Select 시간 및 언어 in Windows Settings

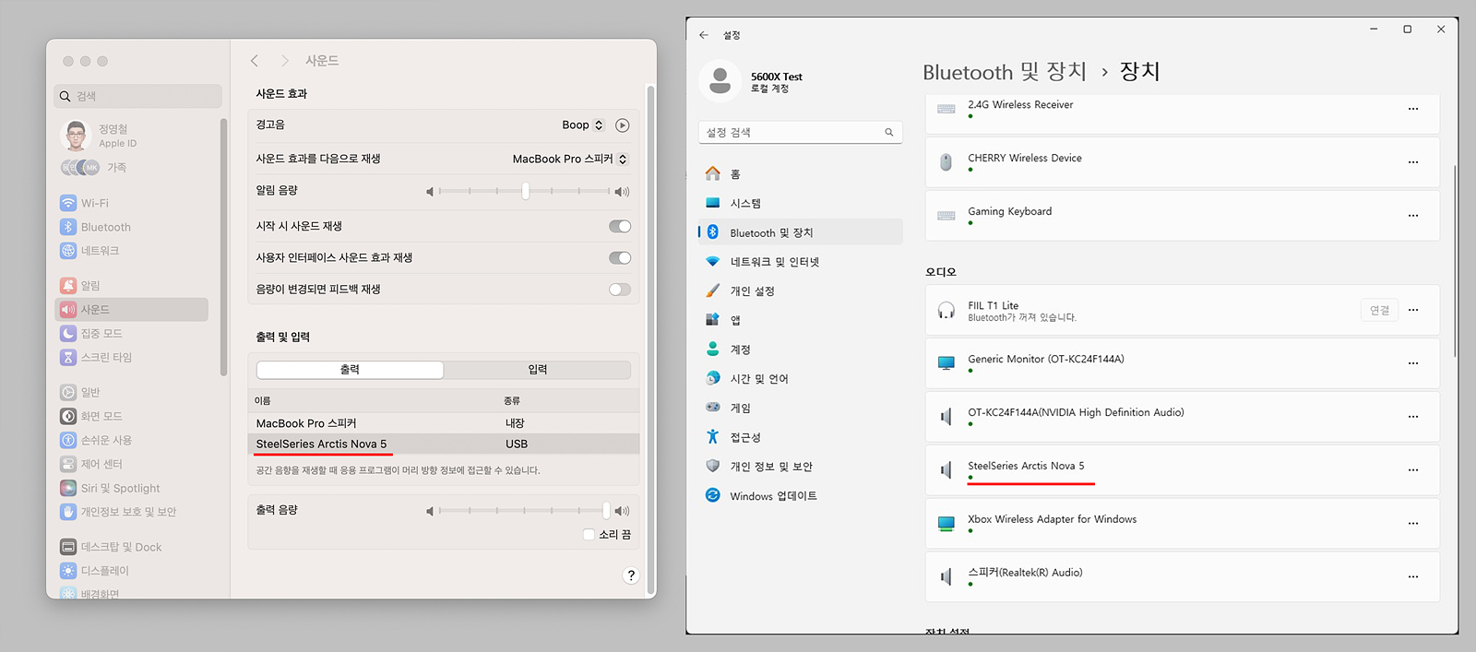tap(800, 379)
